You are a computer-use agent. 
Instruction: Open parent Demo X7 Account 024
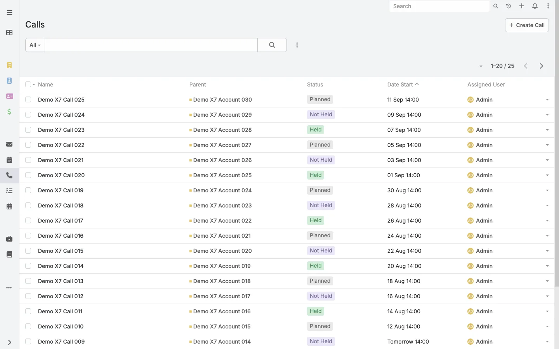click(222, 190)
